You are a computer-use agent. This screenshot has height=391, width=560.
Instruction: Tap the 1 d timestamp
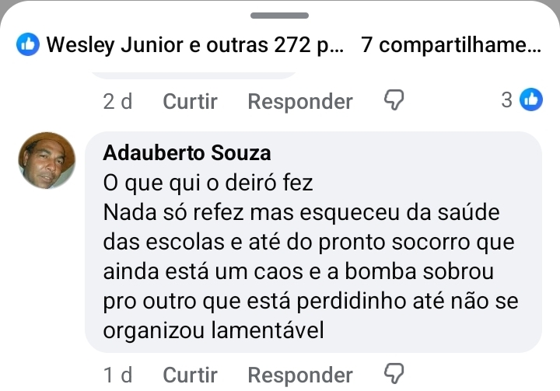(x=118, y=375)
